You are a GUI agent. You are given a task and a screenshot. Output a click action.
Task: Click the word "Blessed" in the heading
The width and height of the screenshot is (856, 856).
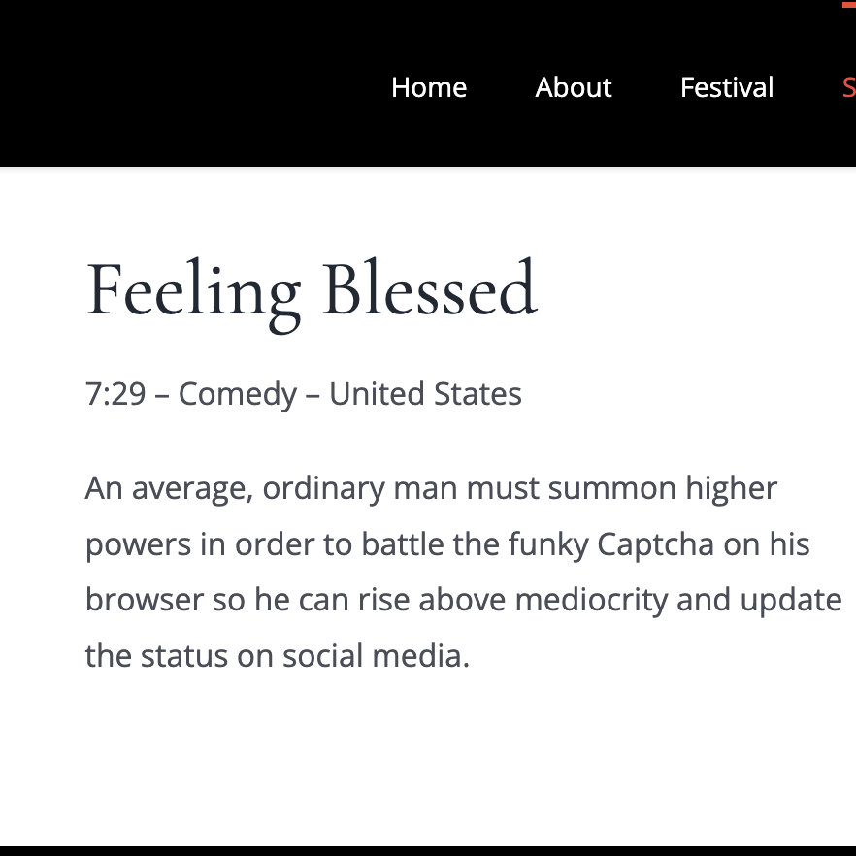click(x=429, y=290)
